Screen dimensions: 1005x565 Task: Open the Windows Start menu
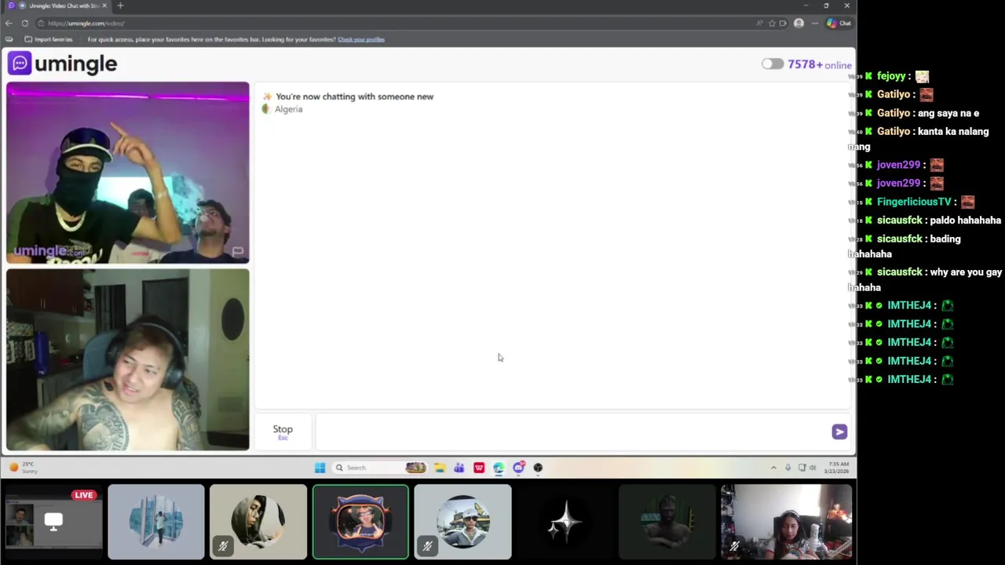(320, 468)
